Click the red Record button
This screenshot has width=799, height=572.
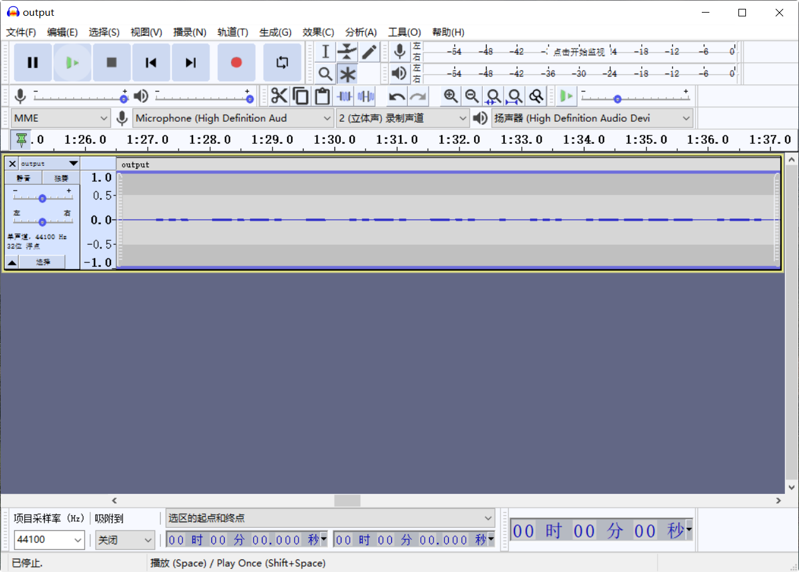(x=236, y=62)
